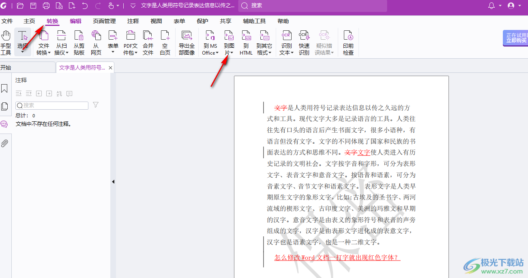This screenshot has width=528, height=278.
Task: Switch to the Edit (编辑) tab
Action: click(x=75, y=21)
